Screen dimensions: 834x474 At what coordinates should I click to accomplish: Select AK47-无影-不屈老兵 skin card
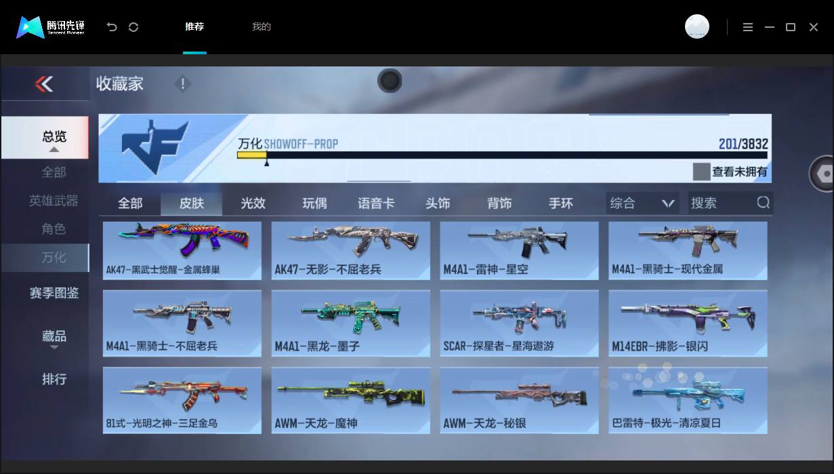351,250
